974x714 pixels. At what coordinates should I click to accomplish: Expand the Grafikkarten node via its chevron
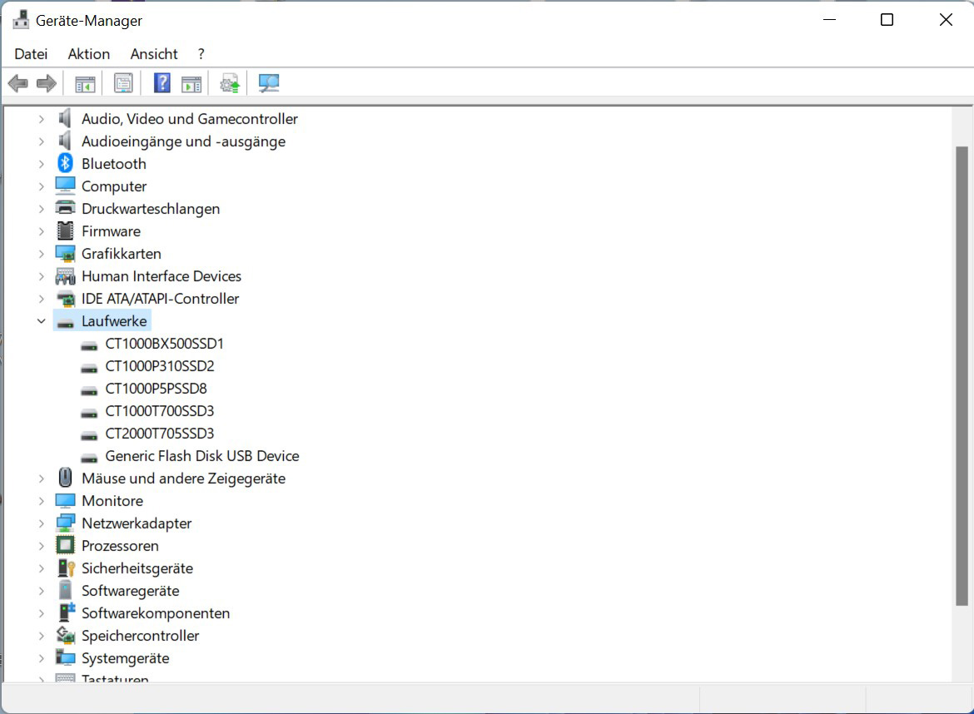41,253
